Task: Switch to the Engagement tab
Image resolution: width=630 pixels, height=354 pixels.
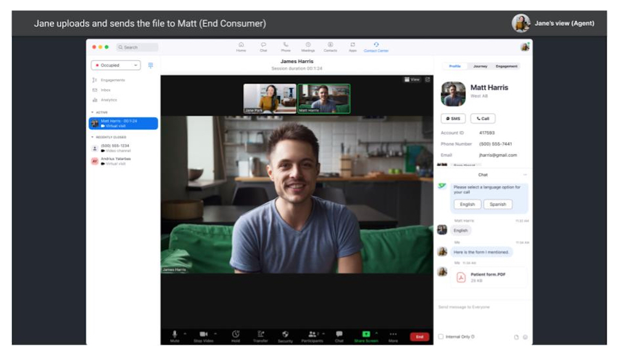Action: pos(507,66)
